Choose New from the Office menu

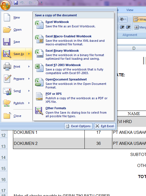click(x=17, y=17)
